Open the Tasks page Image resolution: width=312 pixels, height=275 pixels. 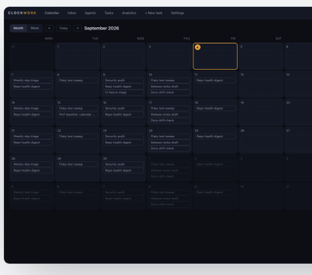coord(109,13)
